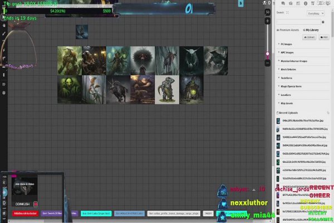Image resolution: width=334 pixels, height=223 pixels.
Task: Choose the Draw brush tool
Action: (x=4, y=33)
